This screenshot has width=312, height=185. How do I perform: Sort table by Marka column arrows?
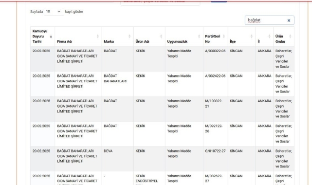(129, 36)
